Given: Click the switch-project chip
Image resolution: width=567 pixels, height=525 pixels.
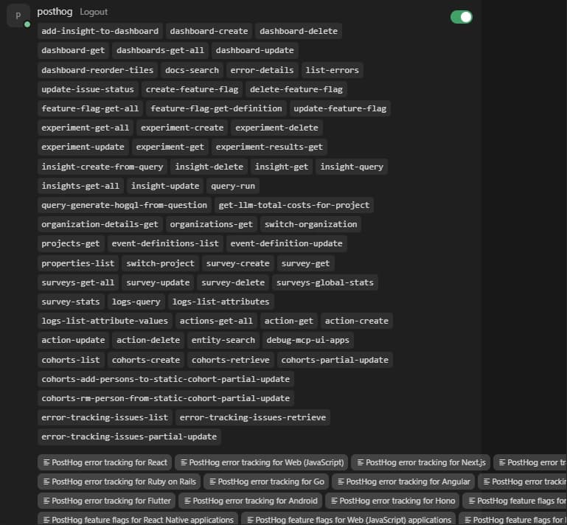Looking at the screenshot, I should (x=161, y=263).
